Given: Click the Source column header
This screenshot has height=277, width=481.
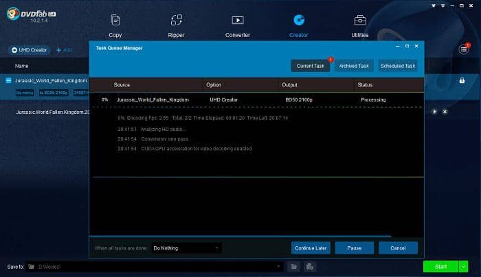Looking at the screenshot, I should [x=122, y=85].
